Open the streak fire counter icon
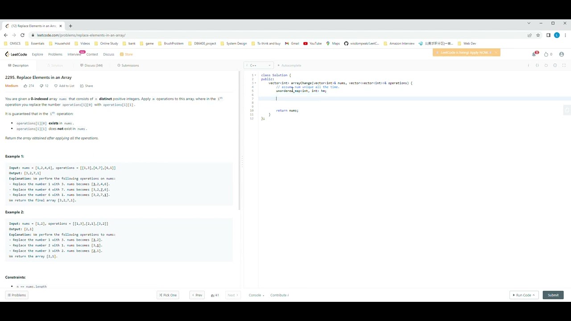 pos(546,54)
